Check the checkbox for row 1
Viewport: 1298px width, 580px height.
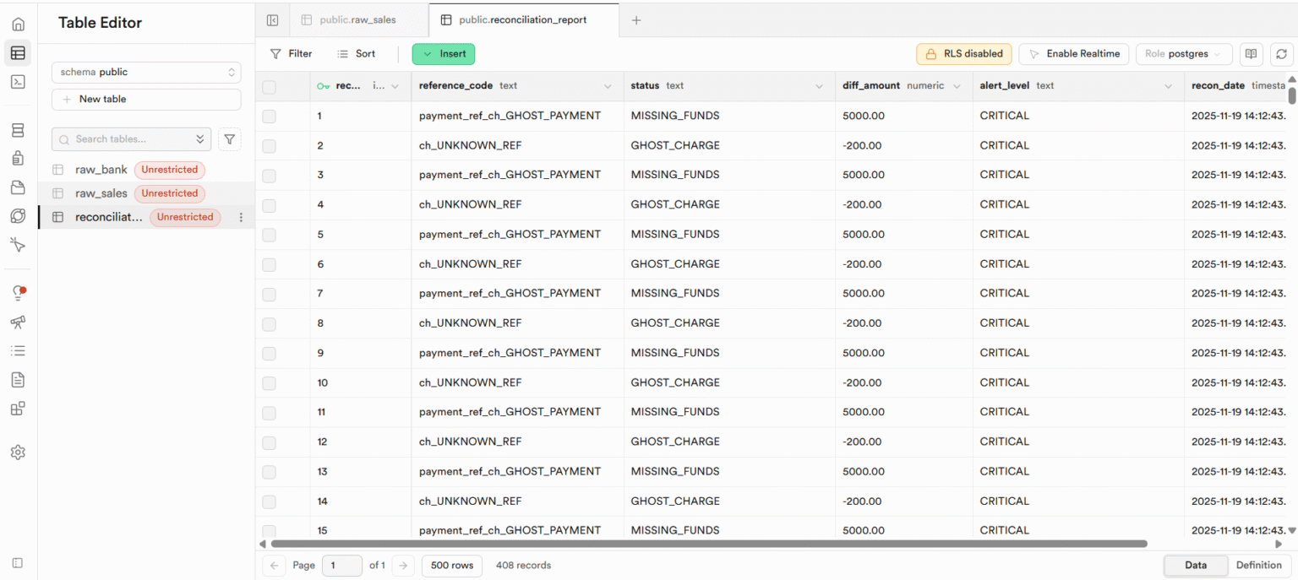pyautogui.click(x=269, y=117)
